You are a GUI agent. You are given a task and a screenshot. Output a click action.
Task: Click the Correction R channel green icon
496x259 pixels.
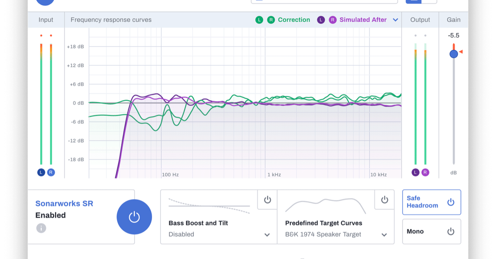click(271, 20)
